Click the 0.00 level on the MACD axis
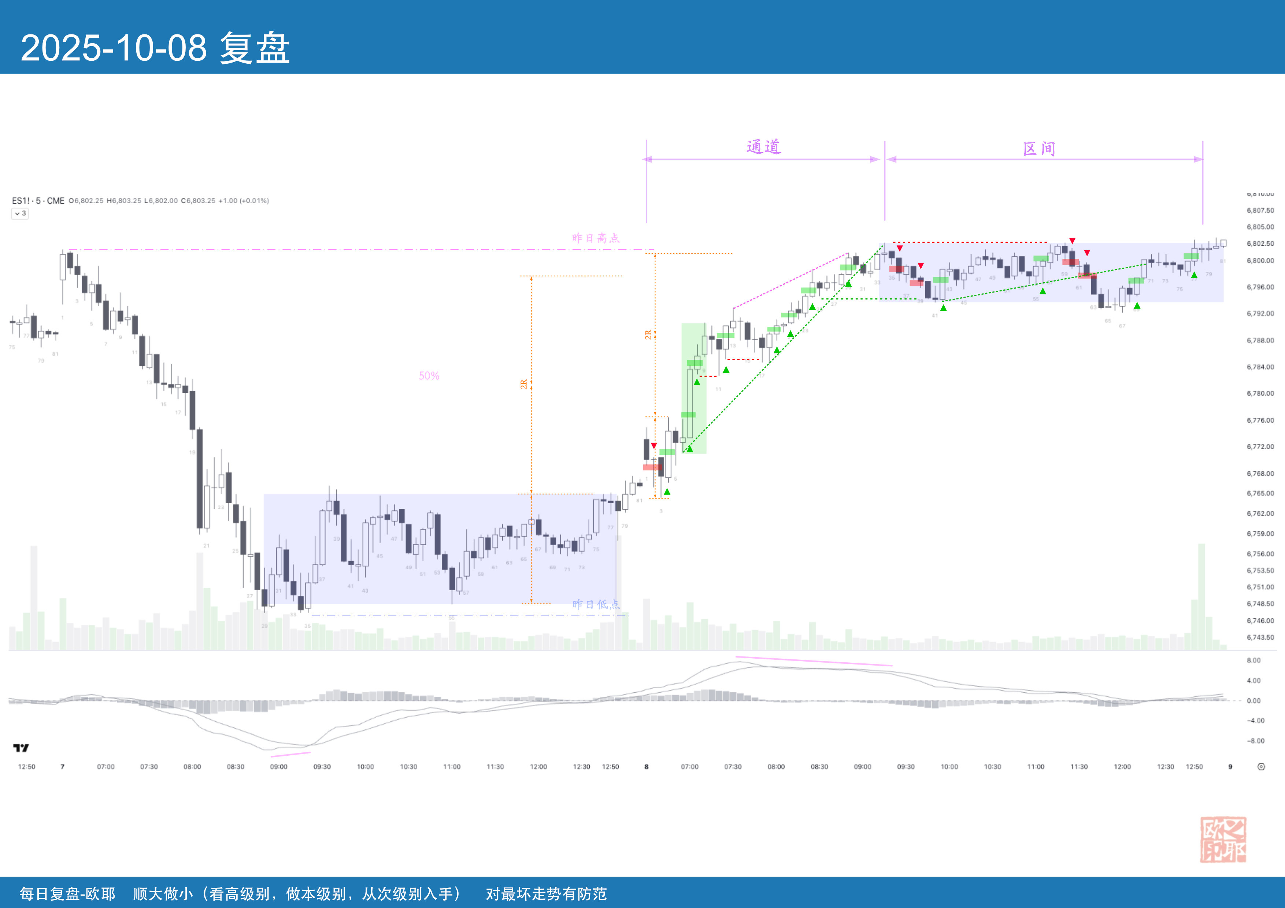The height and width of the screenshot is (908, 1285). (1253, 700)
